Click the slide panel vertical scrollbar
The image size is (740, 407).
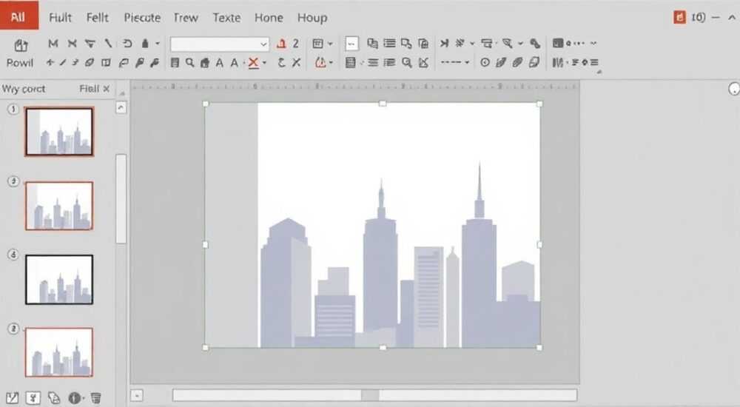click(121, 198)
